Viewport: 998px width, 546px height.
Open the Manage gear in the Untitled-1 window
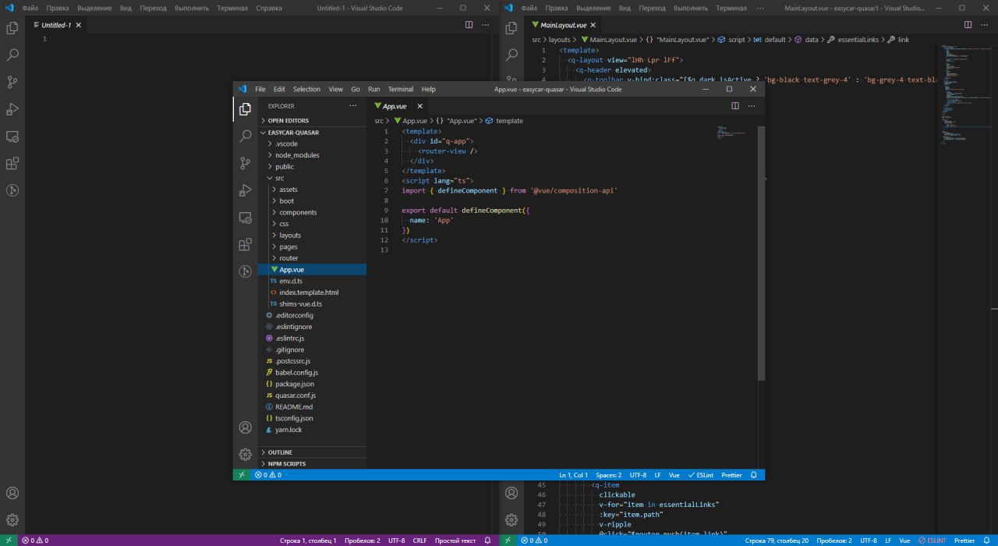pyautogui.click(x=12, y=520)
